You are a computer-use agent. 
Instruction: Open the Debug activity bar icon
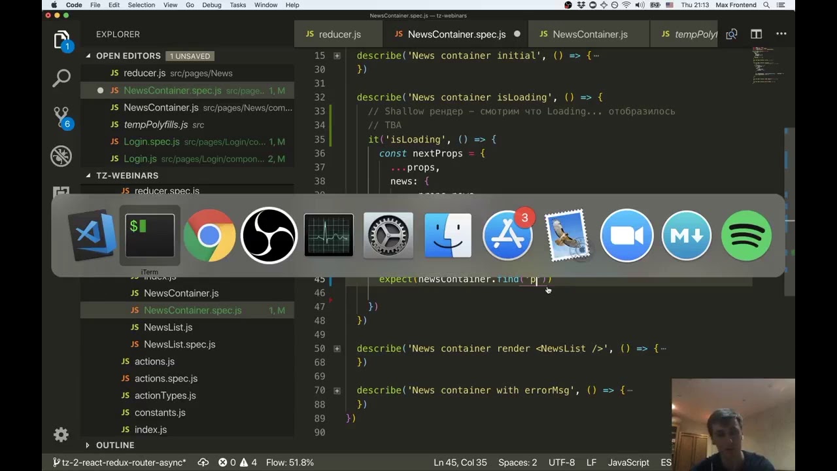[61, 156]
